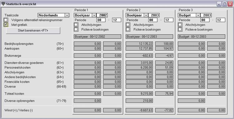Tick Afschrijvingen checkbox in Periode 2
234x119 pixels.
point(128,25)
